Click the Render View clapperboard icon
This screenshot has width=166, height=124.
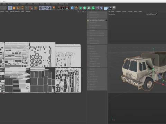[x=59, y=8]
